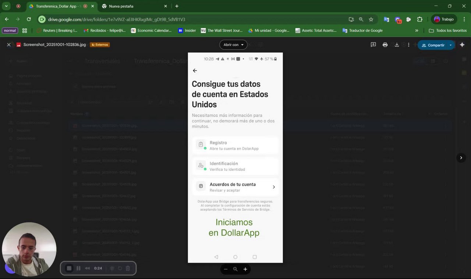
Task: Bookmark this page with the star
Action: pyautogui.click(x=371, y=19)
